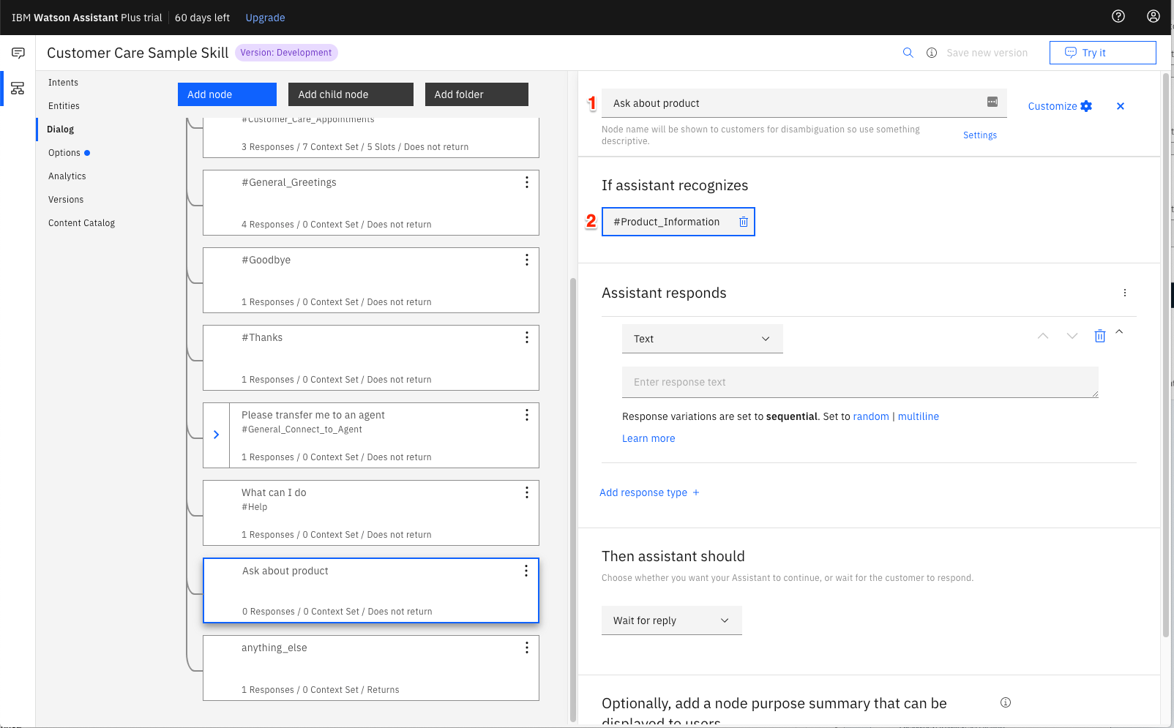Set response variations to random
Image resolution: width=1174 pixels, height=728 pixels.
coord(871,416)
